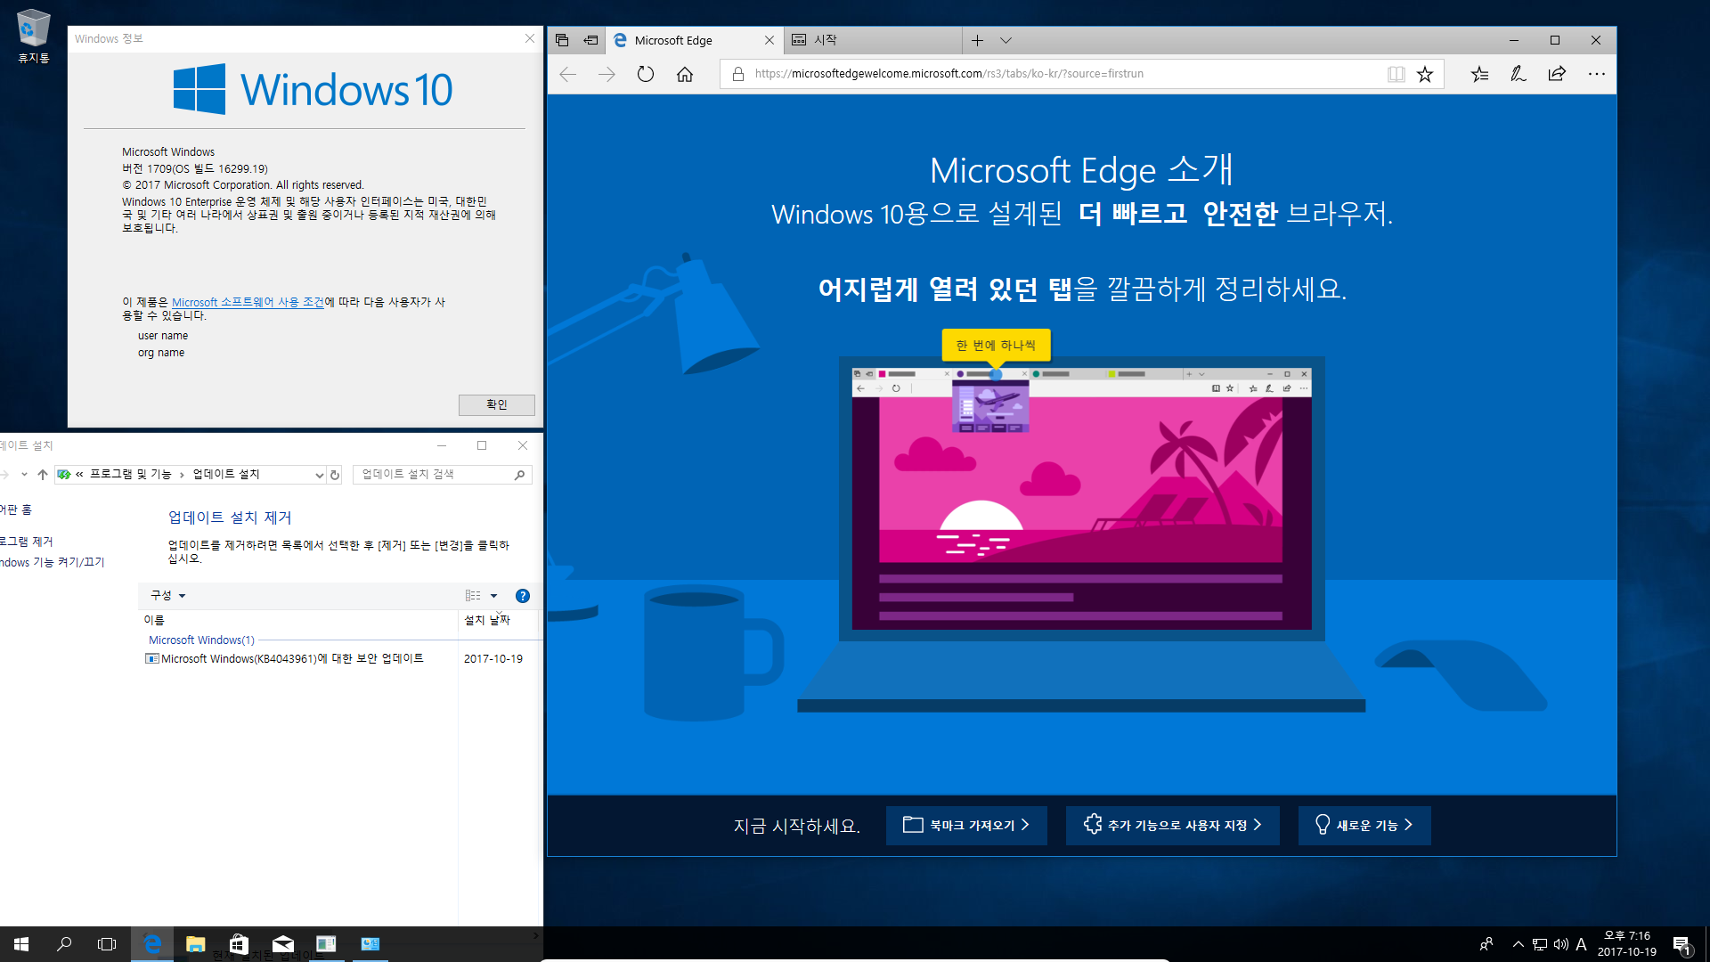Open Microsoft 소프트웨어 사용 조건 link
The height and width of the screenshot is (962, 1710).
click(x=248, y=302)
